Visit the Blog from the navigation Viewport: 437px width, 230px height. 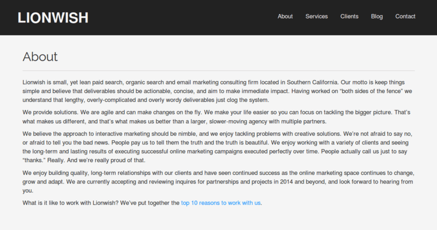(377, 17)
